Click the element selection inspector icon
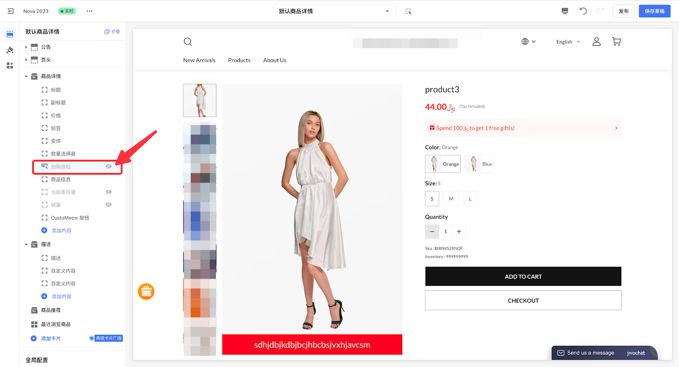This screenshot has width=679, height=367. (x=408, y=11)
